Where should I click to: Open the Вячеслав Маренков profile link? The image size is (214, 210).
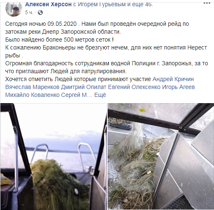32,87
